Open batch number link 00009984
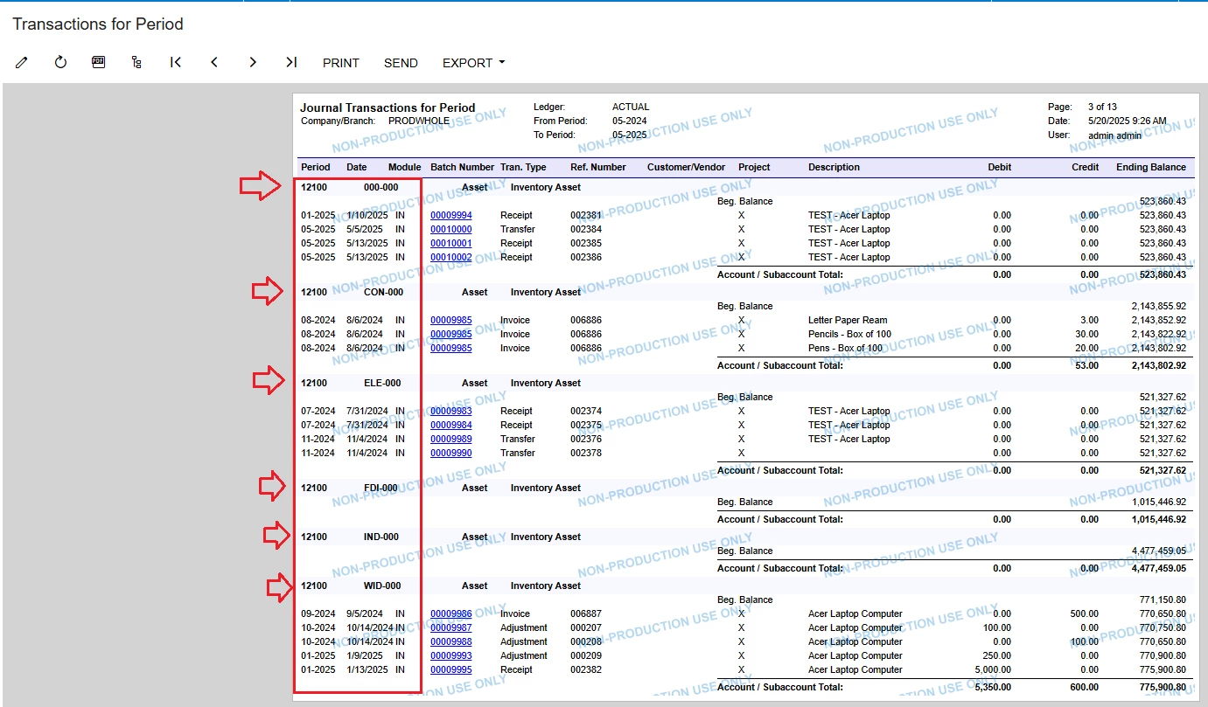Screen dimensions: 1208x707 click(451, 425)
